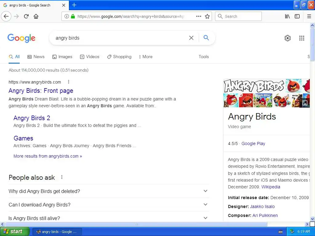Click the URL address bar text
Image resolution: width=315 pixels, height=236 pixels.
130,17
